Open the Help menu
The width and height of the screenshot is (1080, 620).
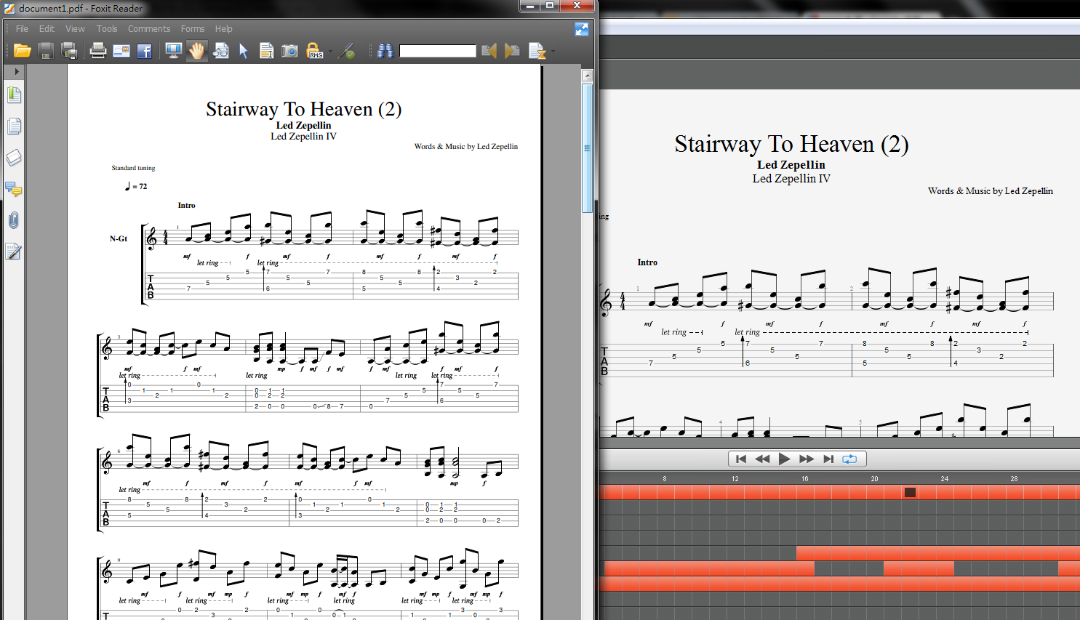point(224,29)
